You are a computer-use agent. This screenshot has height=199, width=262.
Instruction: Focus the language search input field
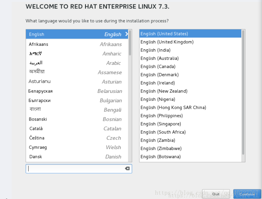click(79, 169)
